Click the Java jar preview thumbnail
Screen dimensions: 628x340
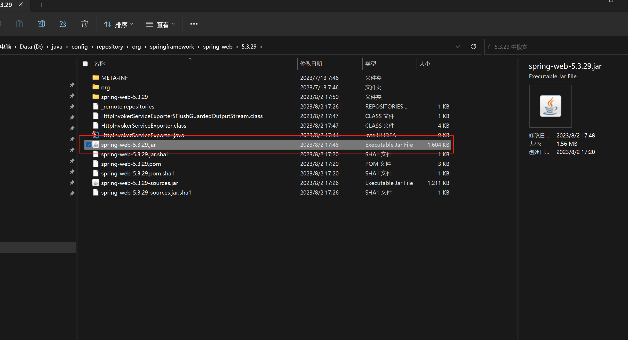click(550, 106)
